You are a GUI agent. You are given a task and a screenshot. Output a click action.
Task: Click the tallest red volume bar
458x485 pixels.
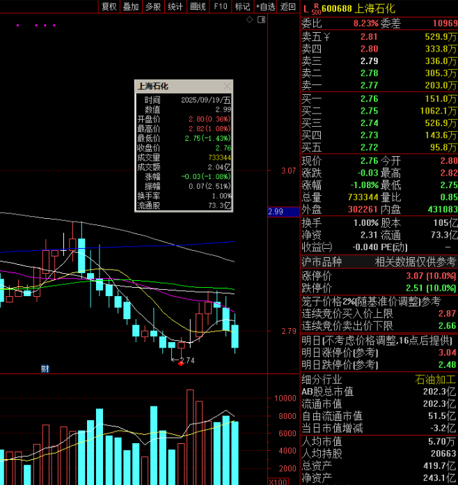point(190,438)
